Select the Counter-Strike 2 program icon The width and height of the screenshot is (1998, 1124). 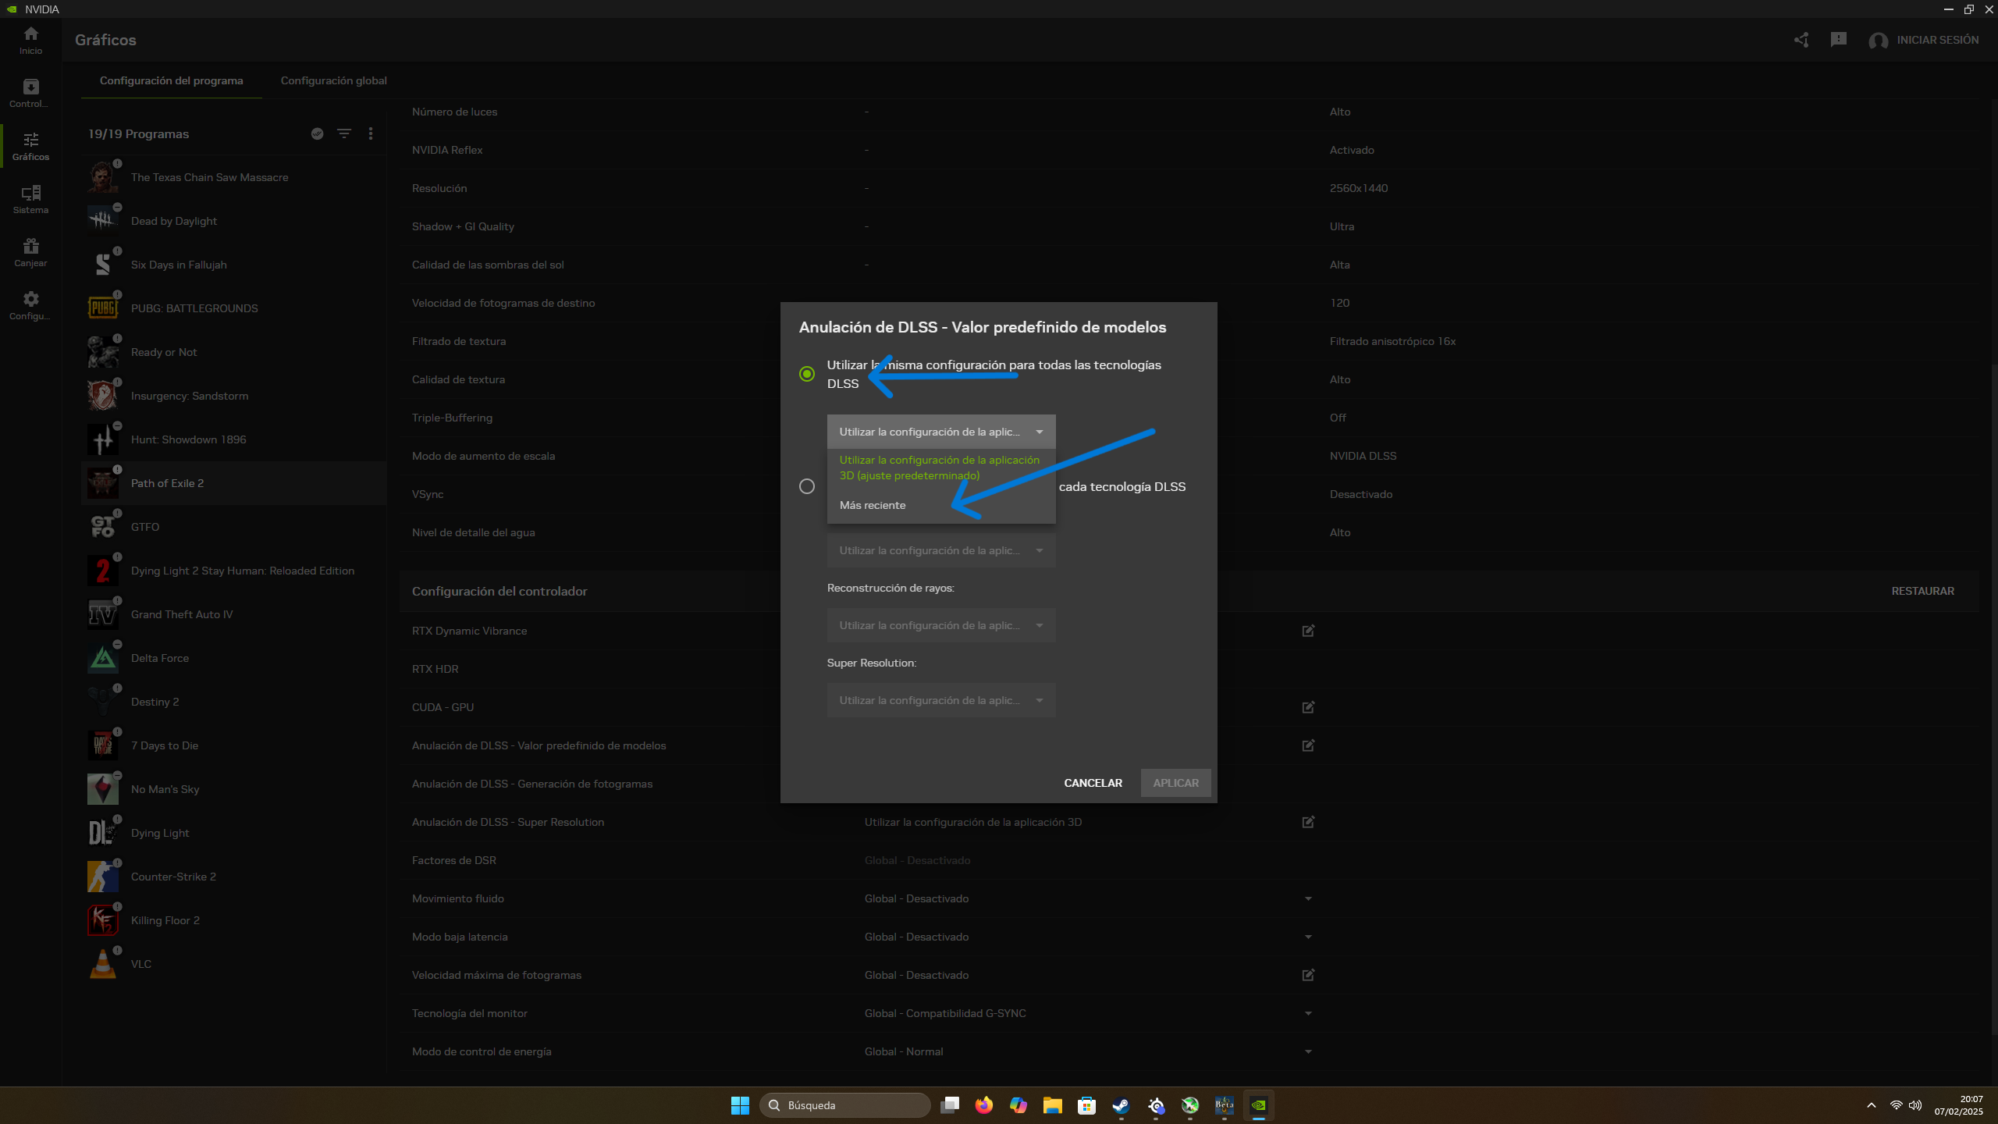pos(102,877)
